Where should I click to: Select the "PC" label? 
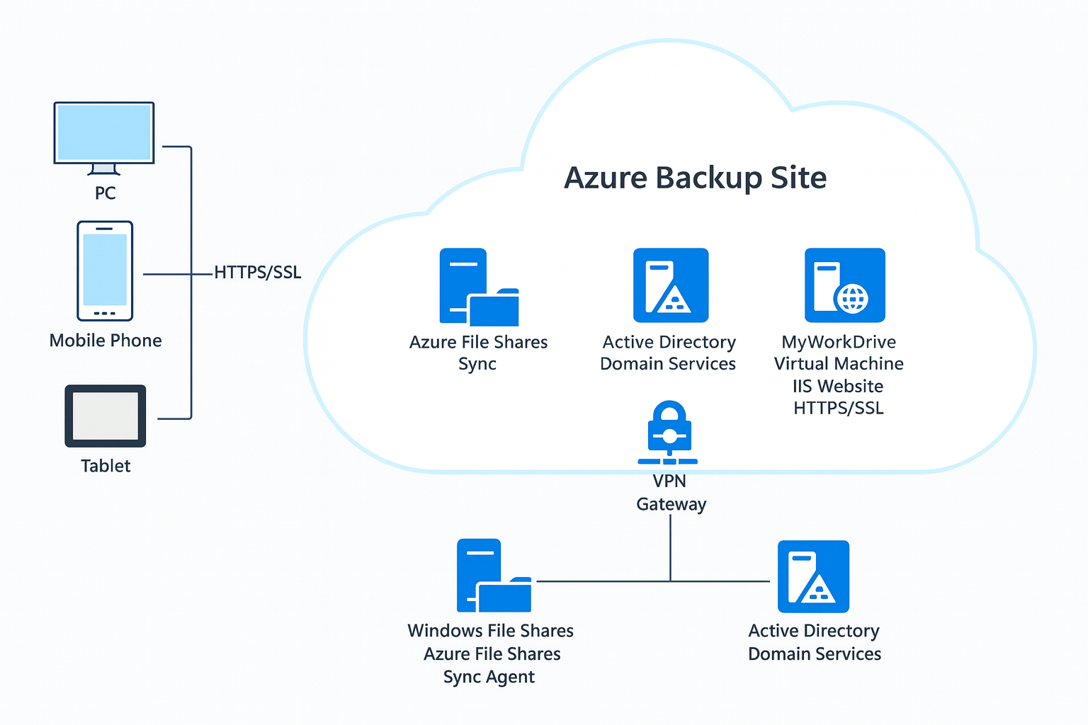[106, 193]
